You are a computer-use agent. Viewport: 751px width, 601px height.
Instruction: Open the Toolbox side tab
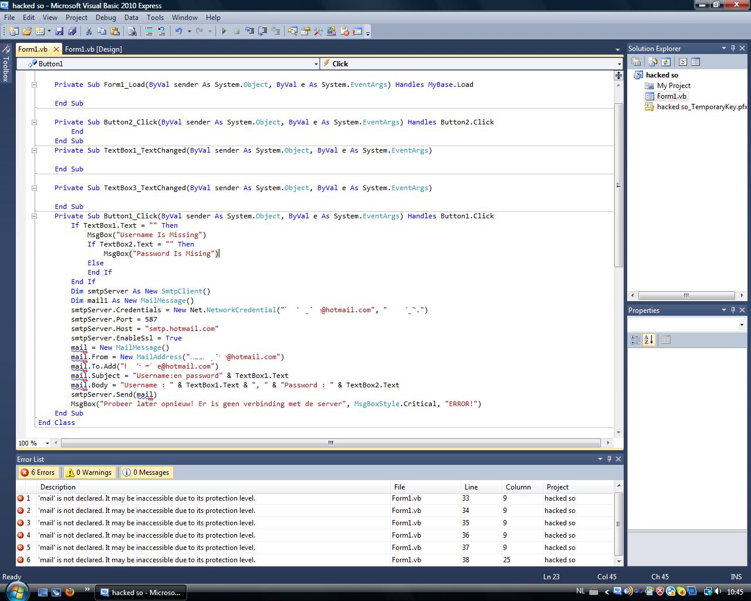tap(6, 63)
